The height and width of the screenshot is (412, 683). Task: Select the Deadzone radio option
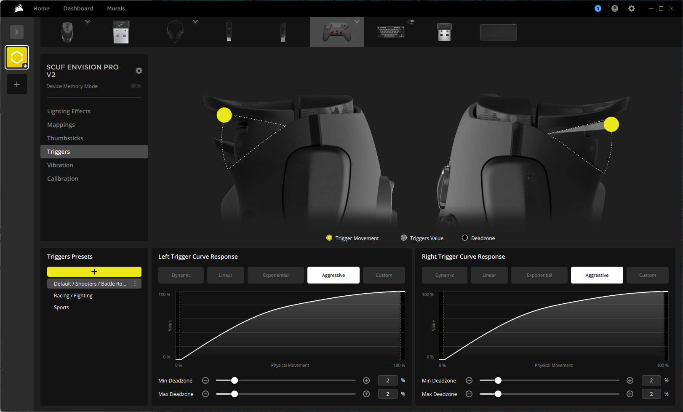(465, 238)
